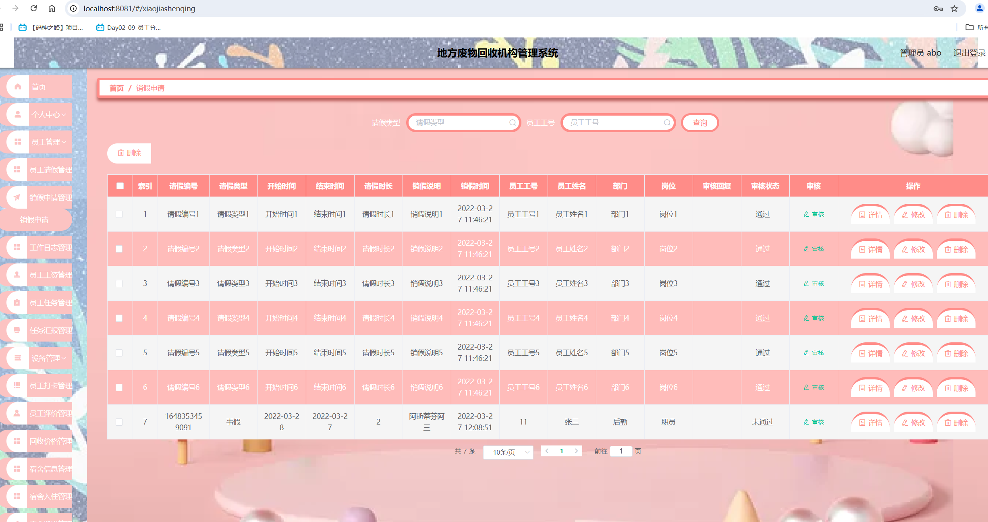988x522 pixels.
Task: Click the home icon in the sidebar
Action: click(18, 87)
